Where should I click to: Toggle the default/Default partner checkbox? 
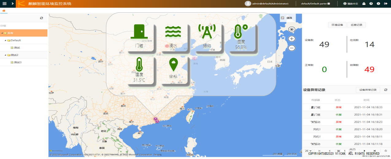pyautogui.click(x=329, y=4)
